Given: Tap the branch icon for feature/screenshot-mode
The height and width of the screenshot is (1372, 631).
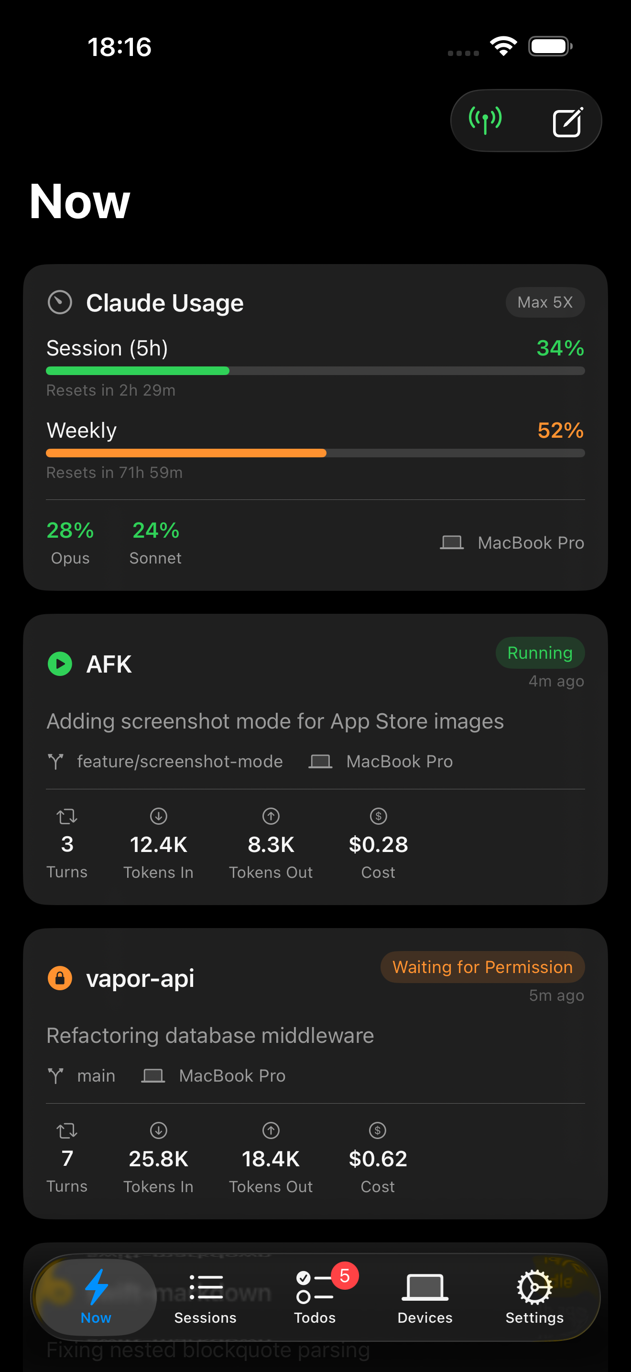Looking at the screenshot, I should pos(56,761).
